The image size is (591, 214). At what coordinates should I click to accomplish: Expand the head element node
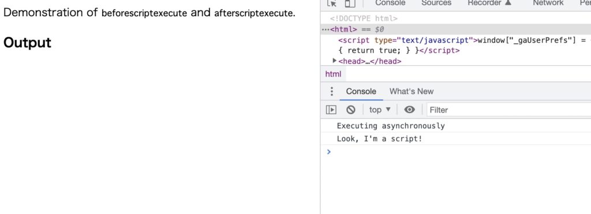point(334,61)
